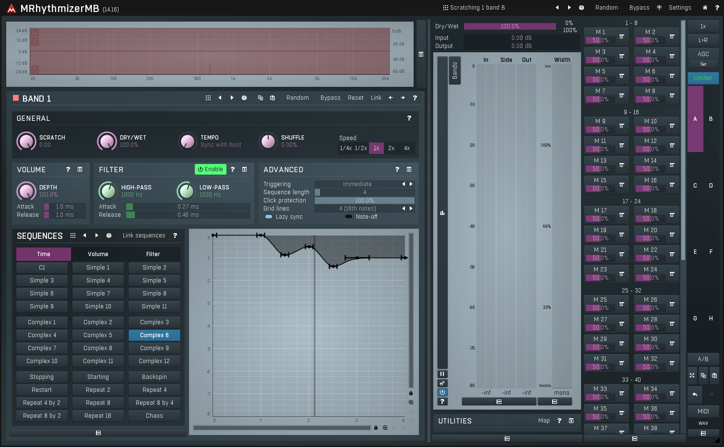
Task: Toggle the AGC button
Action: (703, 54)
